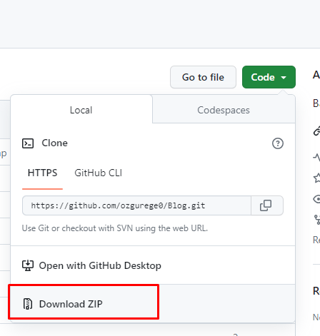Select the GitHub CLI clone tab

pos(98,173)
